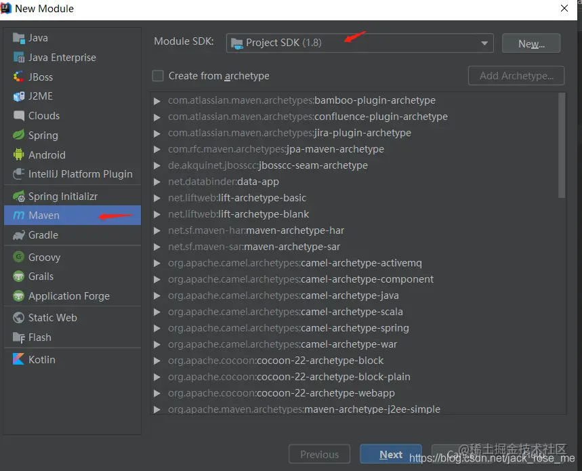Select the Kotlin logo icon
Image resolution: width=582 pixels, height=471 pixels.
coord(18,359)
